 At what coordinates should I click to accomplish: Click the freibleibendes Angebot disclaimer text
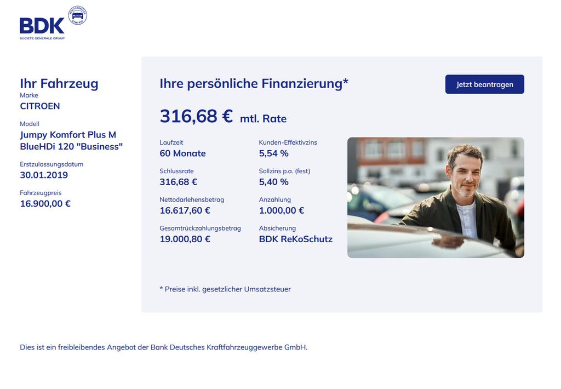[163, 347]
